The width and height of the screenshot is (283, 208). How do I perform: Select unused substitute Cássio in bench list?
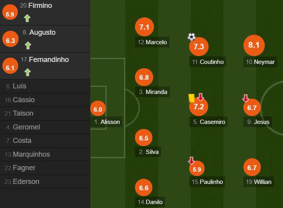pyautogui.click(x=24, y=100)
